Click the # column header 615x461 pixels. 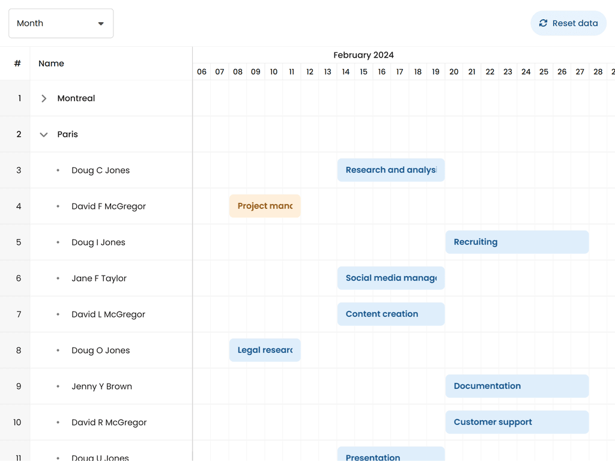click(17, 64)
